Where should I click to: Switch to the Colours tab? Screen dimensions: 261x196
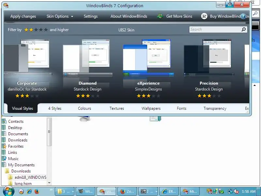(x=84, y=108)
